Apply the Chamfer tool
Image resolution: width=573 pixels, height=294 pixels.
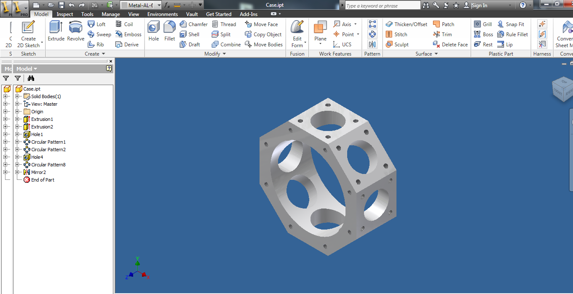(x=193, y=24)
